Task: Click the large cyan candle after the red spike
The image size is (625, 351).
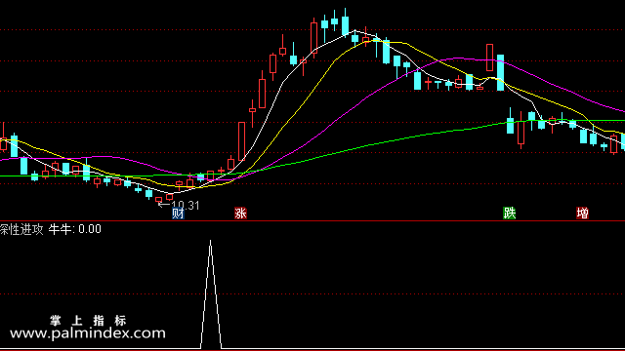Action: [500, 72]
